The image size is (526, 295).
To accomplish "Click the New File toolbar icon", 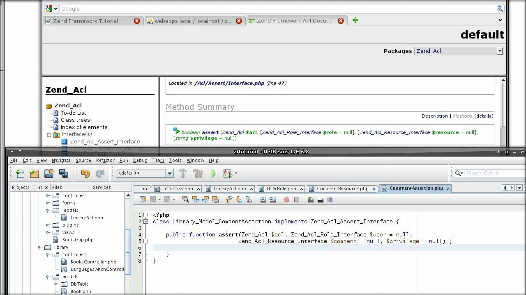I will point(20,173).
